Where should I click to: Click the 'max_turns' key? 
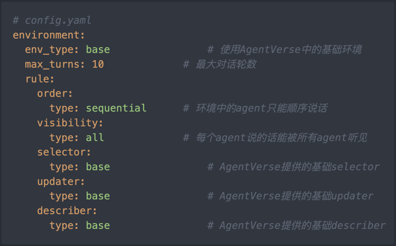coord(52,64)
